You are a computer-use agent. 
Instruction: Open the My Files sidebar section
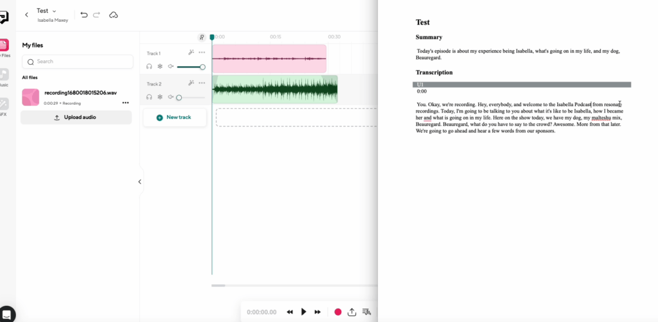pyautogui.click(x=4, y=48)
